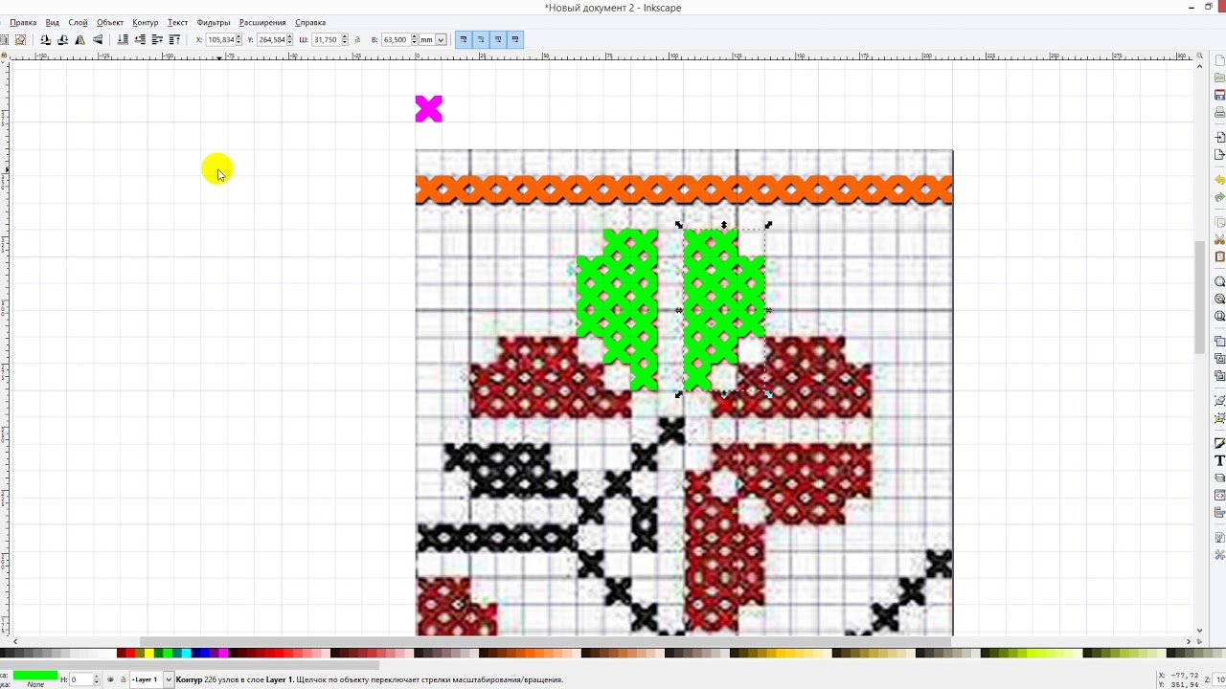Pick the magenta swatch in the palette
Screen dimensions: 1226x689
pos(223,654)
